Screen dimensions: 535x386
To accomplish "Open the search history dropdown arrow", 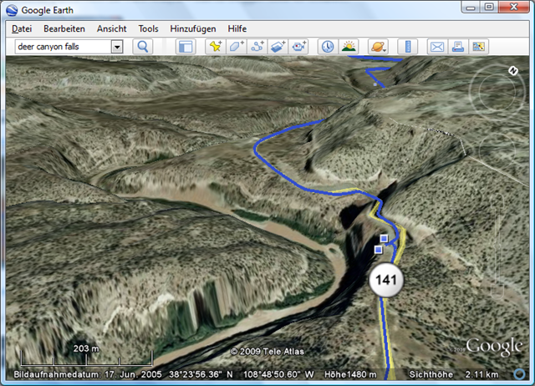I will [117, 47].
